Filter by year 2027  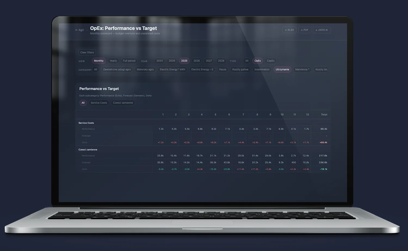click(209, 61)
